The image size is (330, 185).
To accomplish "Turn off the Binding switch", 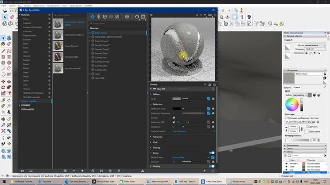I will pos(211,166).
